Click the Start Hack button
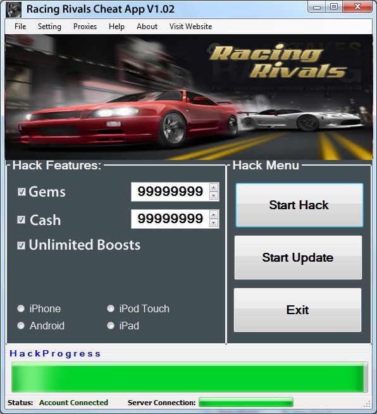The width and height of the screenshot is (377, 414). tap(299, 205)
